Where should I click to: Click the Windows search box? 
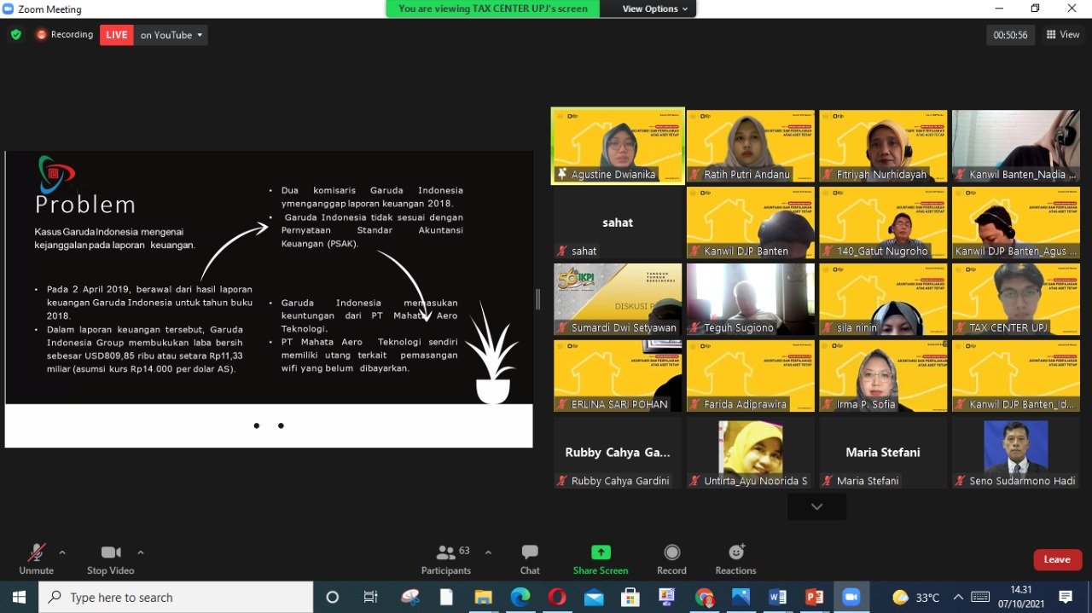tap(177, 597)
